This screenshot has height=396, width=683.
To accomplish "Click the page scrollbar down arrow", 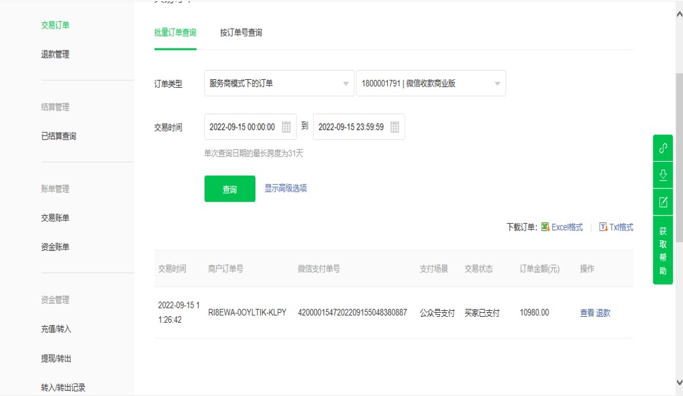I will tap(678, 382).
